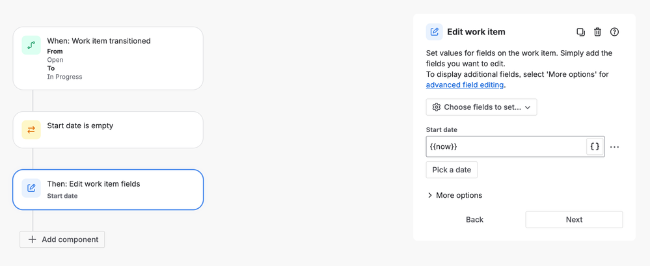Expand More options section
This screenshot has width=650, height=266.
click(x=455, y=195)
